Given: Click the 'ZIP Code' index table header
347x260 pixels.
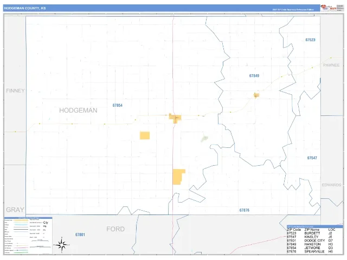Looking at the screenshot, I should (x=294, y=230).
